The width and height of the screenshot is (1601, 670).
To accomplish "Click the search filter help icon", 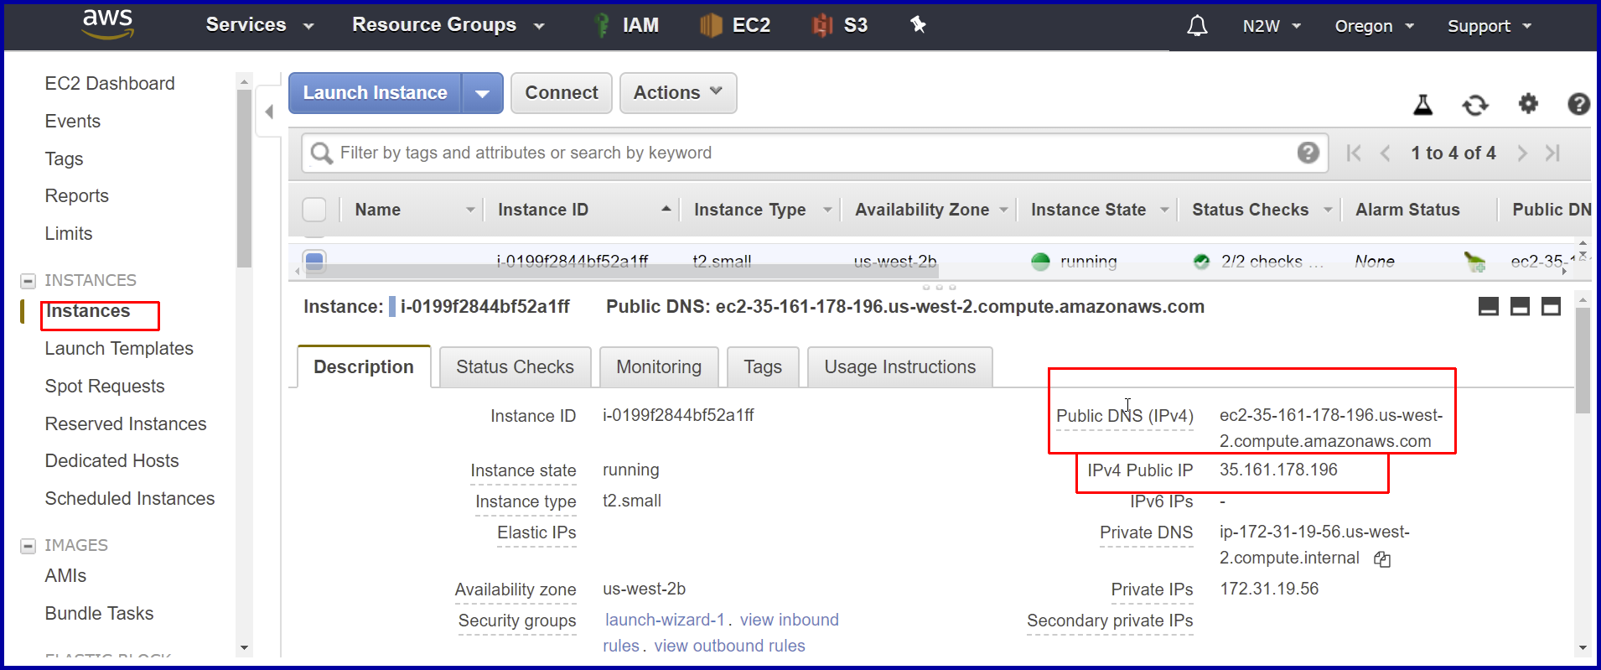I will pos(1308,153).
